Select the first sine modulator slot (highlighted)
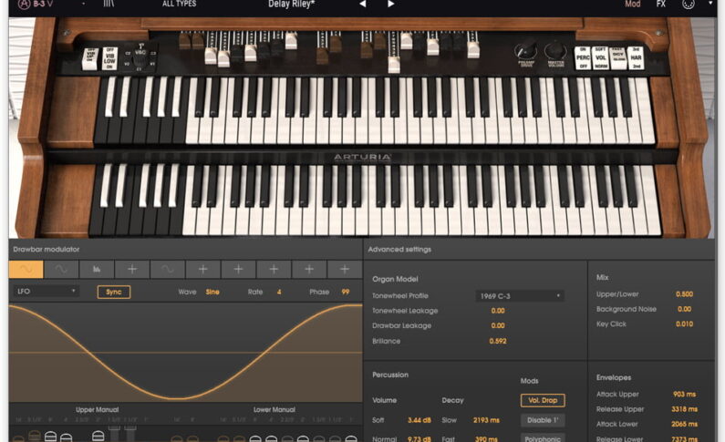Screen dimensions: 725x442 26,269
